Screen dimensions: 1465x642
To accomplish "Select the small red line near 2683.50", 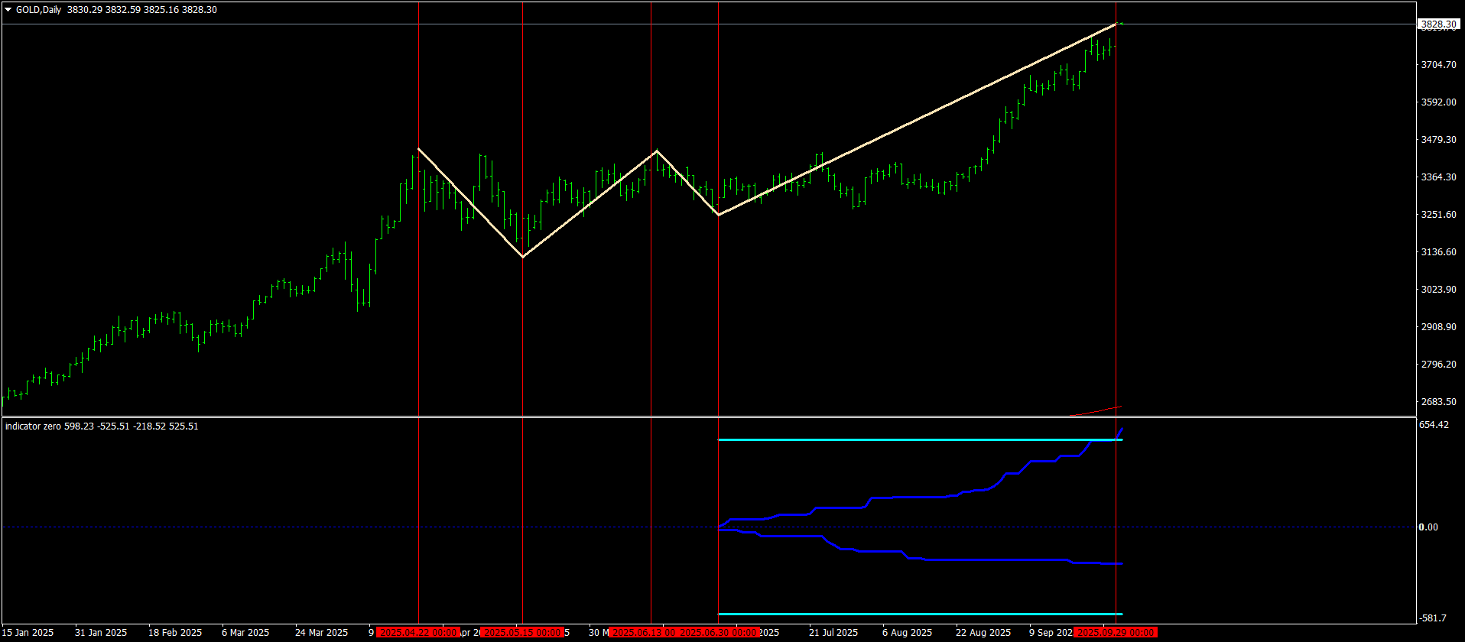I will coord(1099,410).
